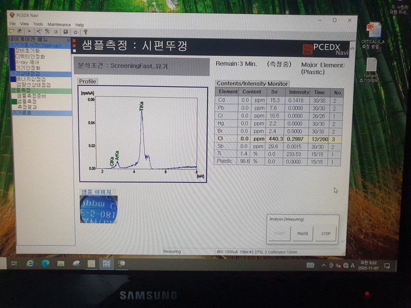Click the checkbox-style toolbar icon

[x=55, y=32]
